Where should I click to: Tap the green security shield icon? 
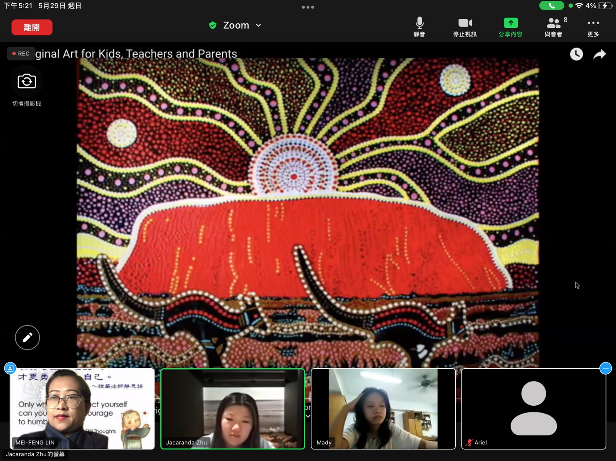(213, 25)
